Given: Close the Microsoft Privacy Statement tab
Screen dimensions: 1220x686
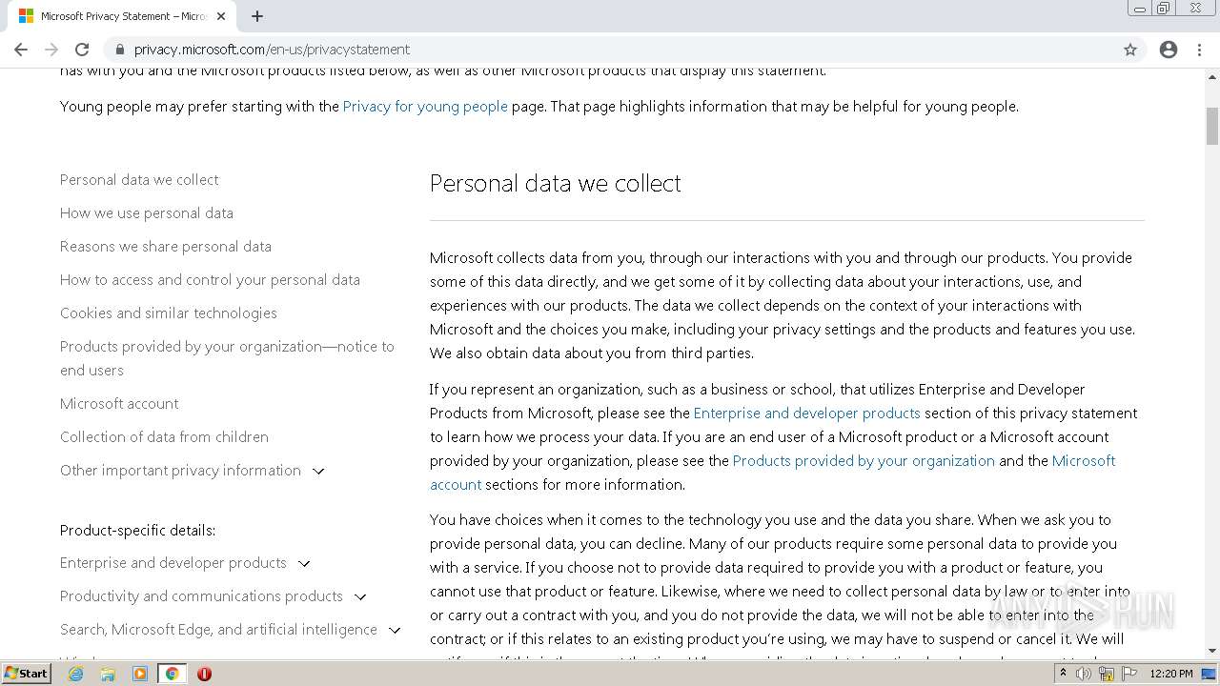Looking at the screenshot, I should click(221, 16).
